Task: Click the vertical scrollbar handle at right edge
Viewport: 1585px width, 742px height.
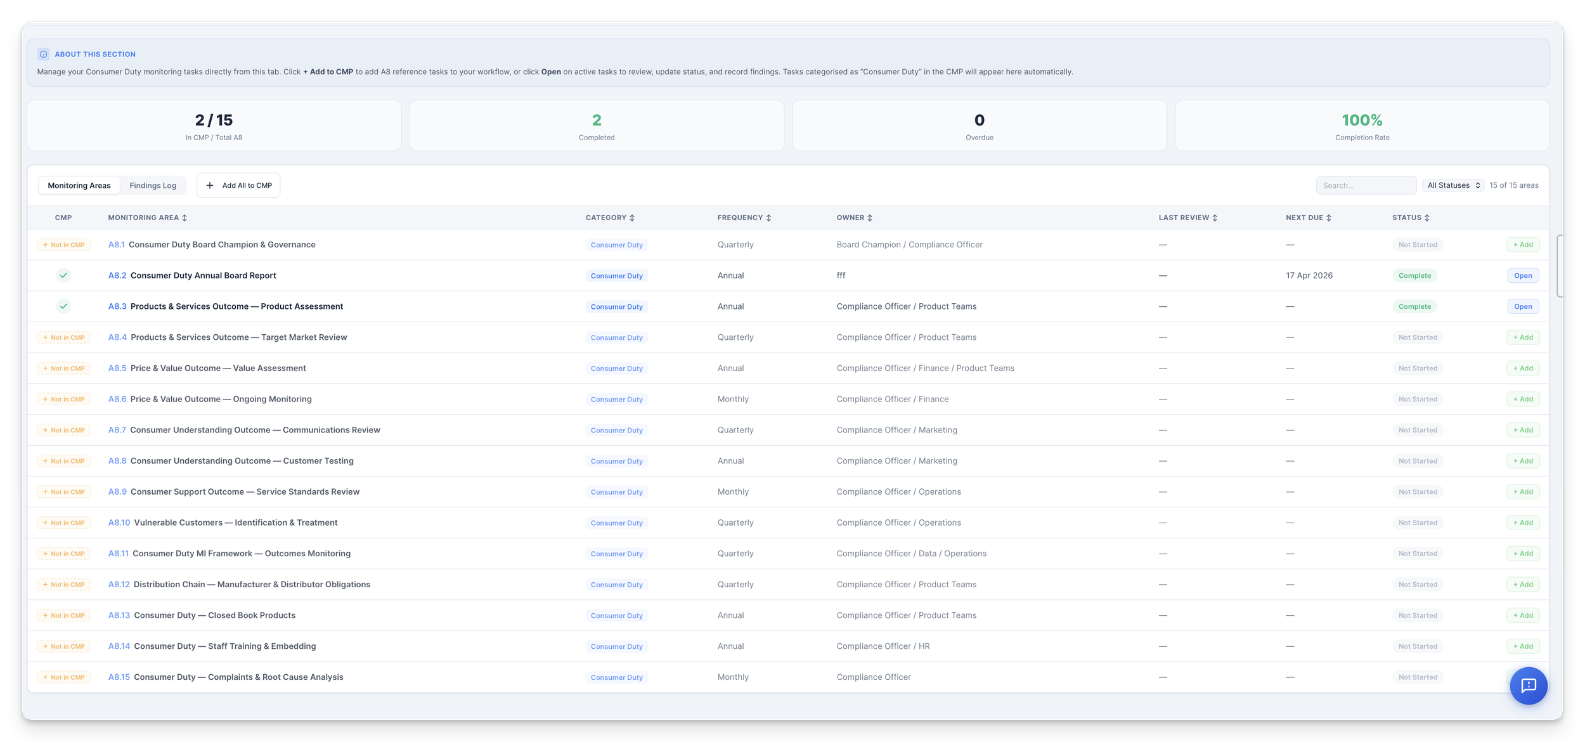Action: click(x=1559, y=266)
